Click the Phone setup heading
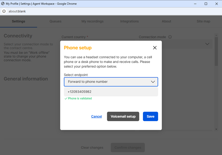This screenshot has height=155, width=222. 78,48
